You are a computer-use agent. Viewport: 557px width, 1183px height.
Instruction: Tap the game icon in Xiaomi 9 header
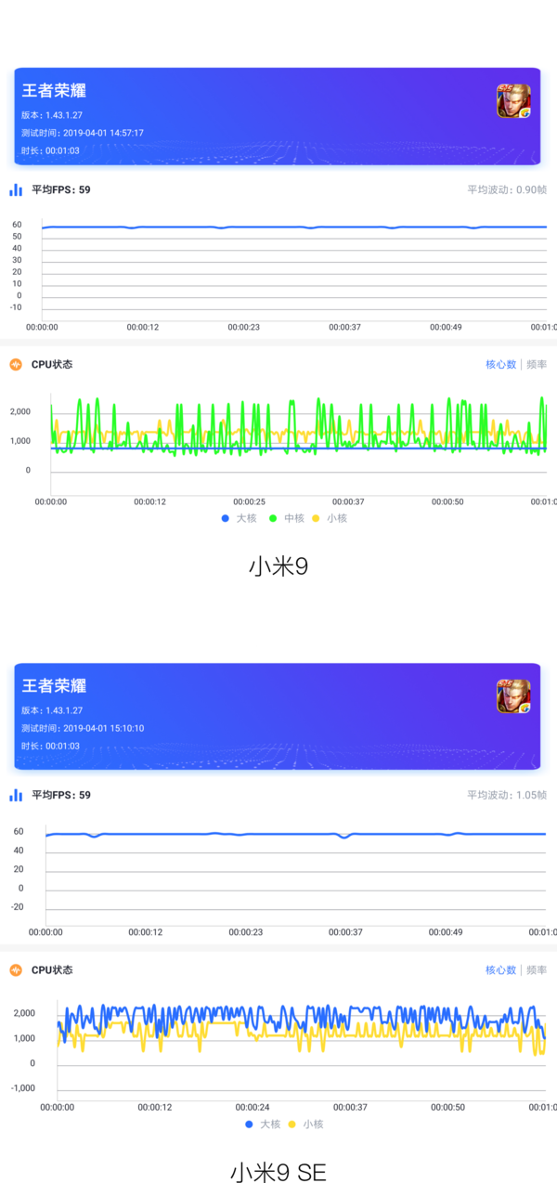point(513,101)
